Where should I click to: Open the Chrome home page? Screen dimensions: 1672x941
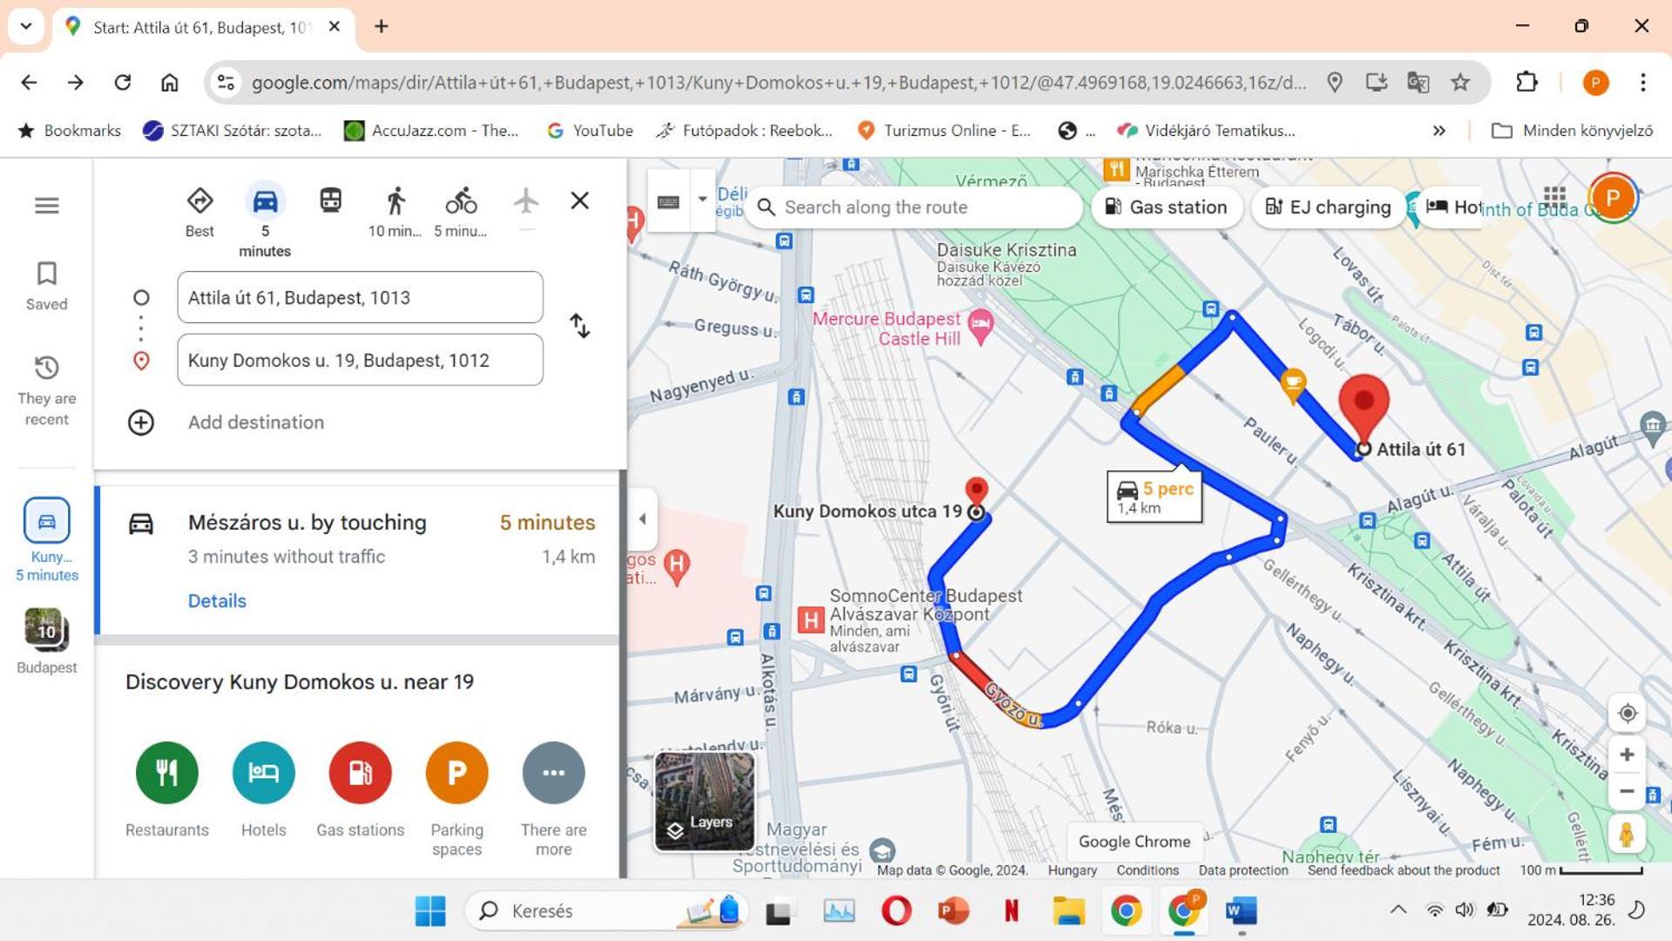point(169,83)
